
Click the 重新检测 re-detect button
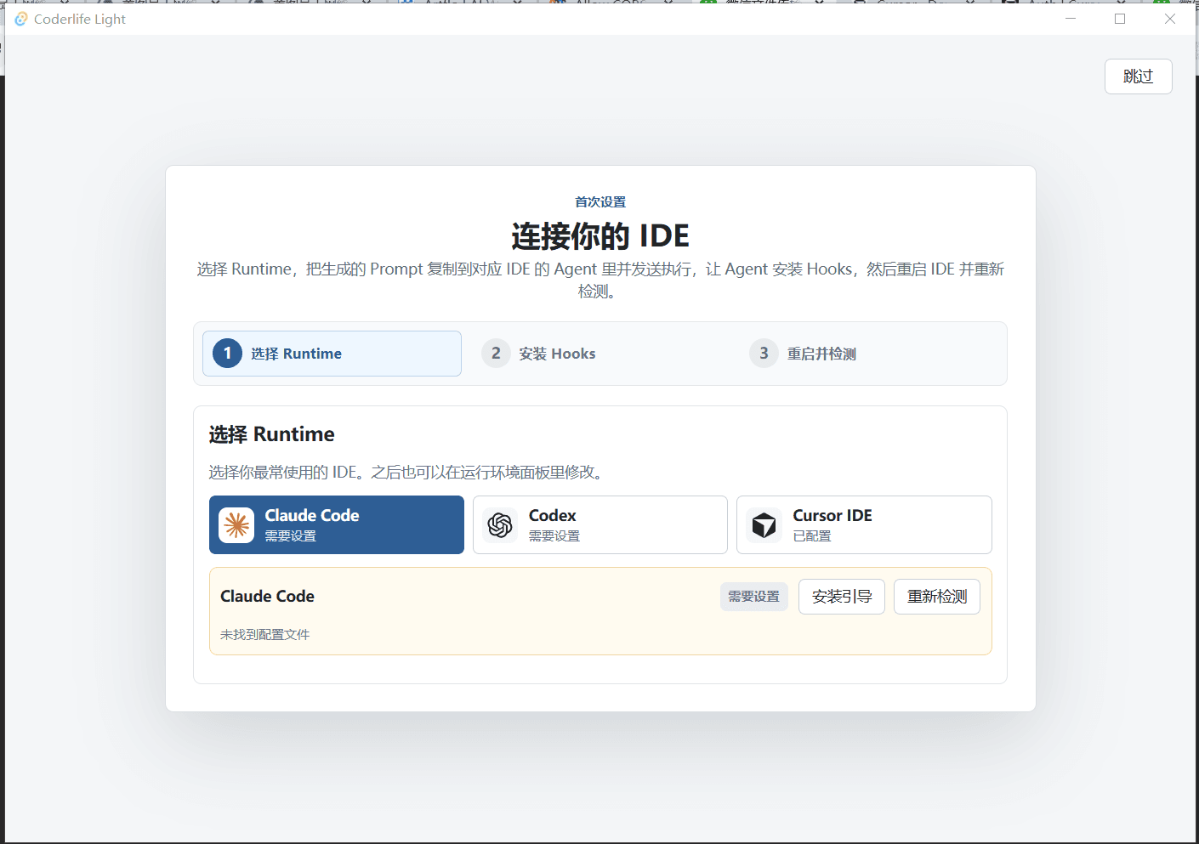click(x=937, y=597)
